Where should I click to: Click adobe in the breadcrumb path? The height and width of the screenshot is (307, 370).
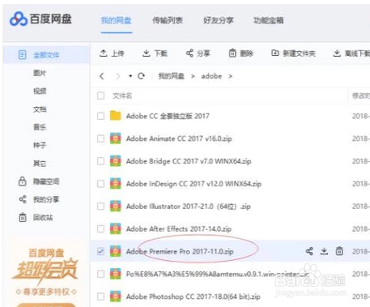click(211, 76)
